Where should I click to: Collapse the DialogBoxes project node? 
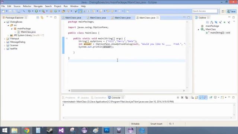click(5, 22)
